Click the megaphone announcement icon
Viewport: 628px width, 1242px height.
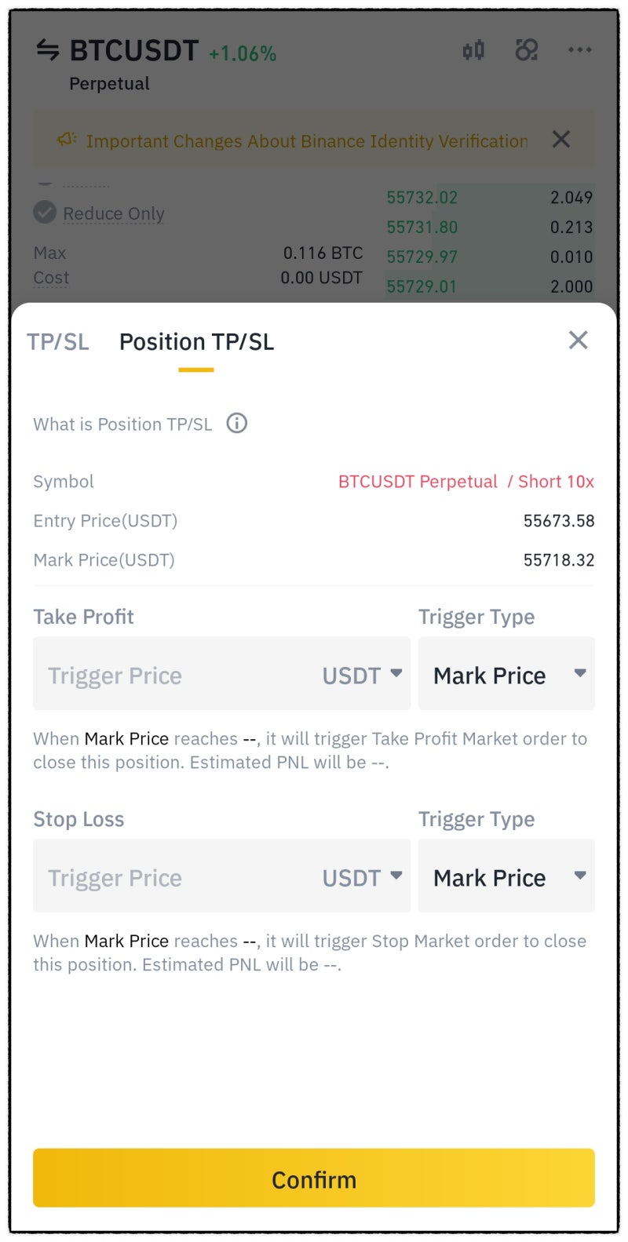pyautogui.click(x=66, y=140)
